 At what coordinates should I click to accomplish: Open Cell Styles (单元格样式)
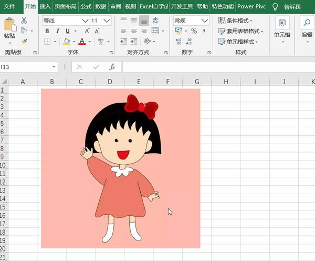[238, 42]
